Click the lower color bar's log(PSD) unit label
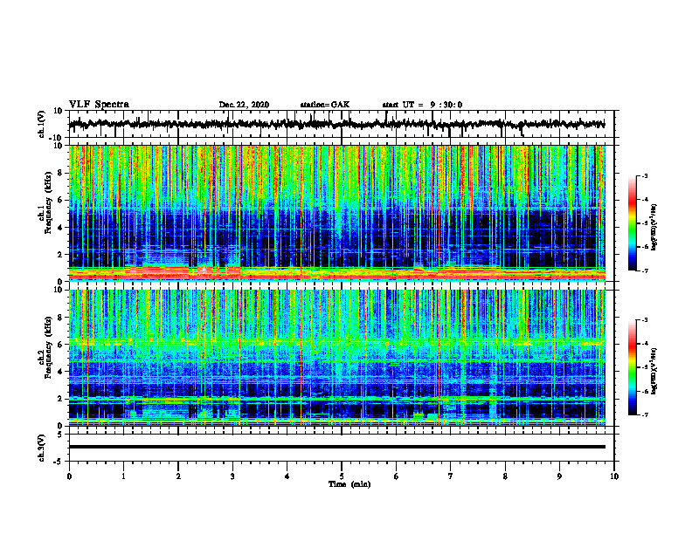Image resolution: width=692 pixels, height=534 pixels. 654,371
